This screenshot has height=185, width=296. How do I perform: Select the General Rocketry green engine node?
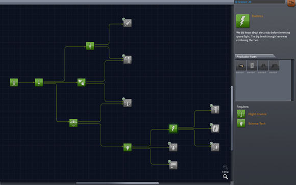coord(90,46)
